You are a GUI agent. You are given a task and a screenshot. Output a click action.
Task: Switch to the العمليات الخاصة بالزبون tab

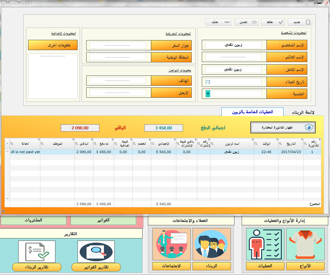[252, 111]
